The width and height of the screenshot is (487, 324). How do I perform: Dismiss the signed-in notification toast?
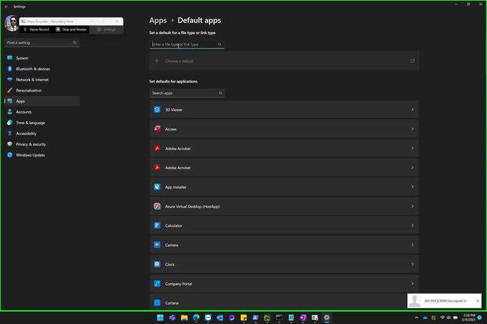(478, 301)
